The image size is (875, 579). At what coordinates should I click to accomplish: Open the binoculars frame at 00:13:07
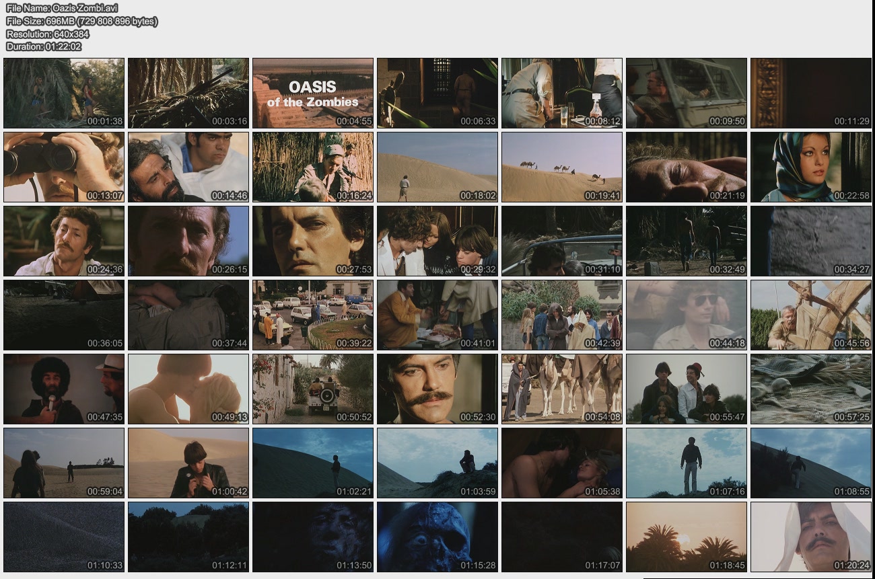coord(64,167)
